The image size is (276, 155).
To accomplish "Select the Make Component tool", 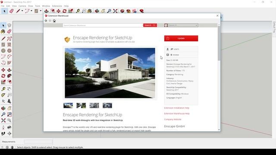I will [x=9, y=25].
